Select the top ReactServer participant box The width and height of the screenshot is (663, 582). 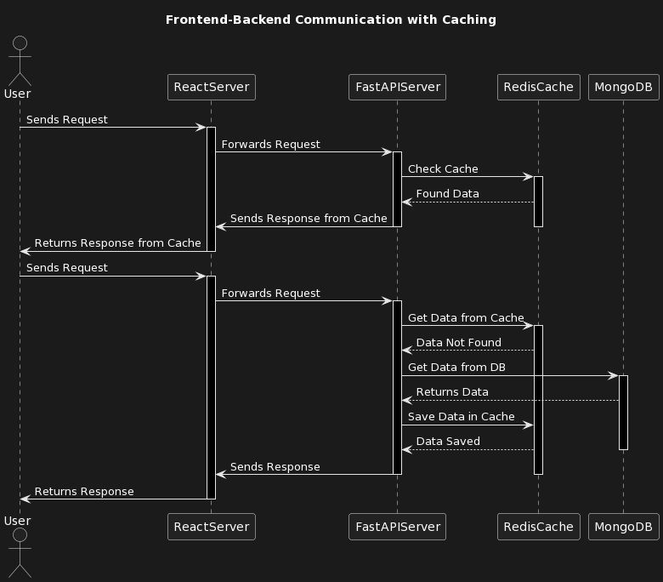(x=211, y=87)
